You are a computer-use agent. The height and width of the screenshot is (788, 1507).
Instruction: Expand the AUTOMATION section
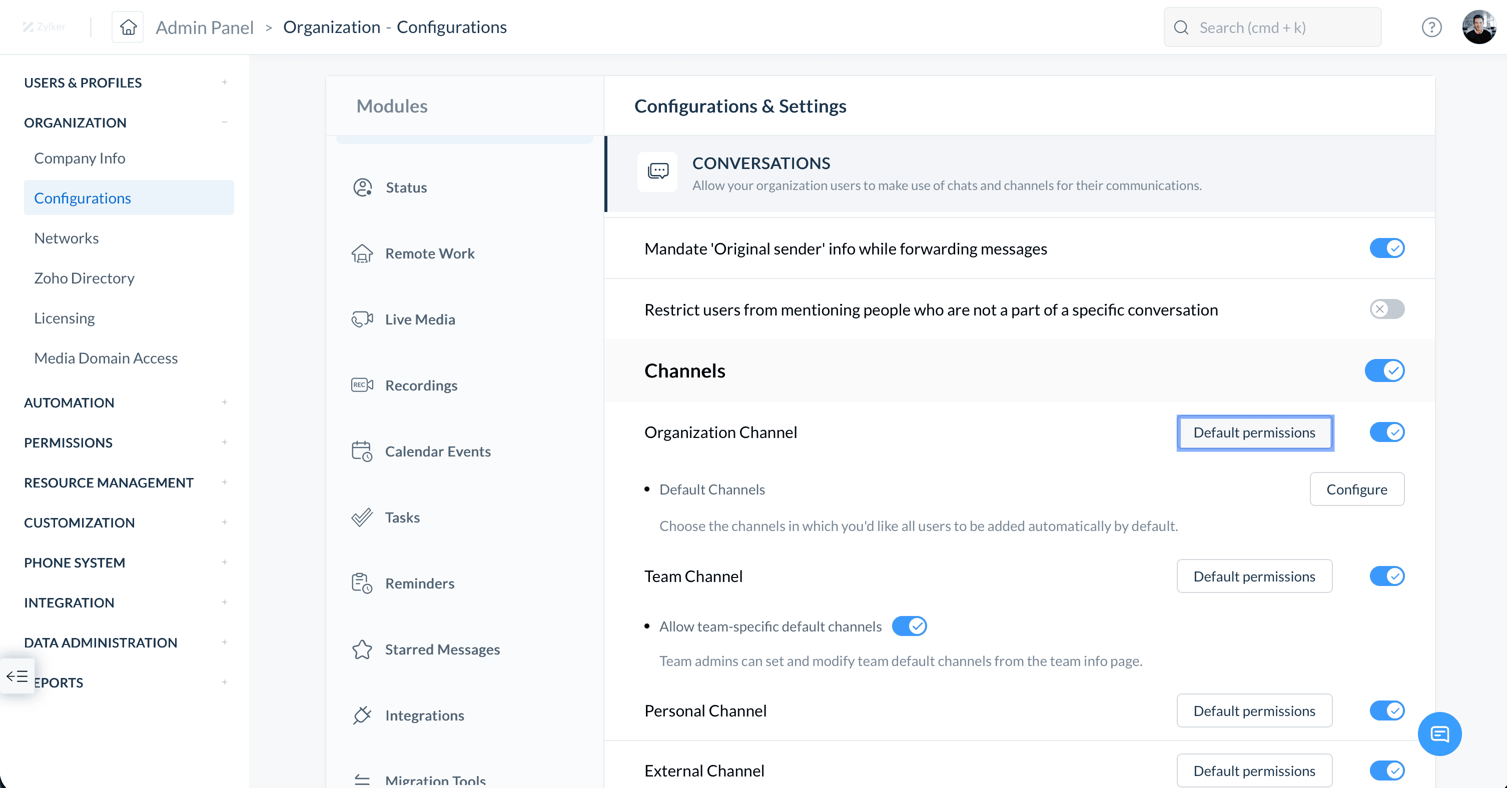point(224,402)
